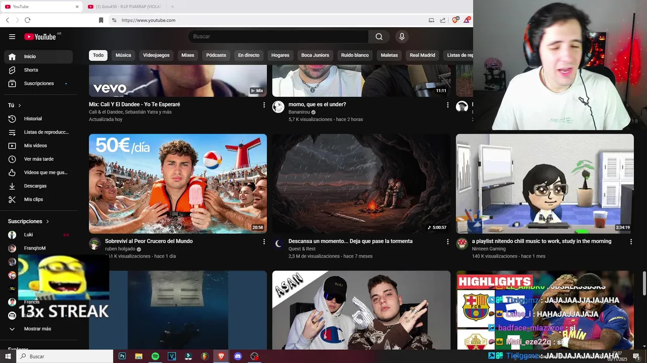Open Historial in sidebar
647x363 pixels.
38,118
